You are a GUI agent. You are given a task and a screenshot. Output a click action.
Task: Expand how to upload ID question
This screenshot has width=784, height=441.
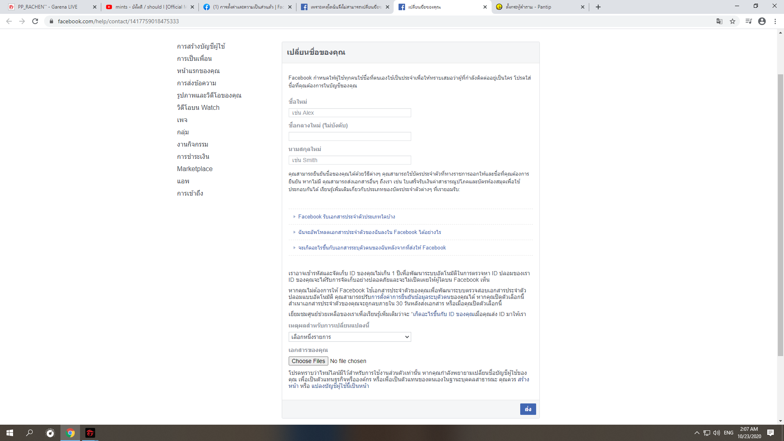coord(369,232)
